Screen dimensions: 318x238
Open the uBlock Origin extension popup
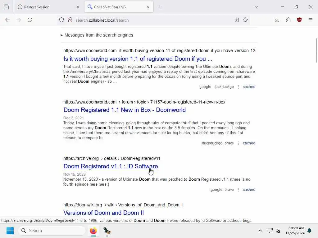pos(299,20)
